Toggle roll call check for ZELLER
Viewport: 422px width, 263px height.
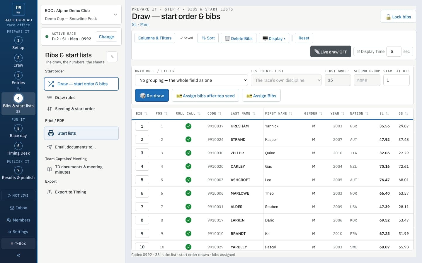[188, 153]
